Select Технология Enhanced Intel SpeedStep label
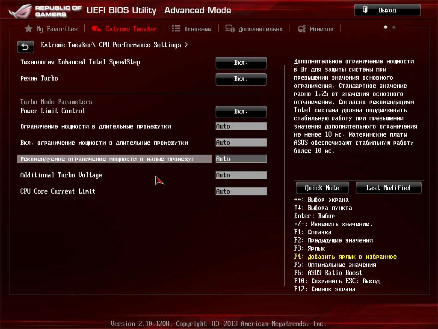This screenshot has height=329, width=438. click(80, 62)
